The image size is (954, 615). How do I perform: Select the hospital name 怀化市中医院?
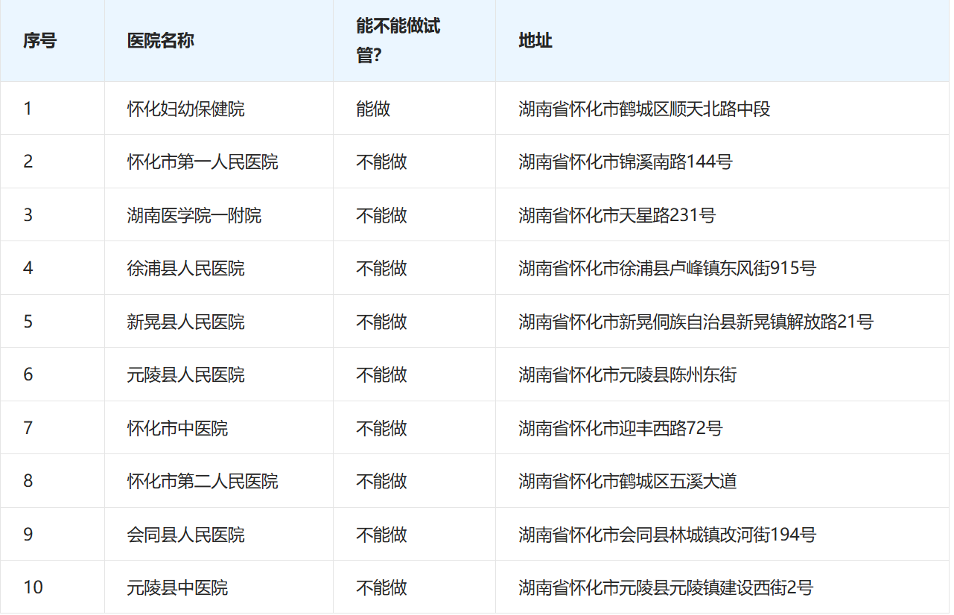pos(178,428)
